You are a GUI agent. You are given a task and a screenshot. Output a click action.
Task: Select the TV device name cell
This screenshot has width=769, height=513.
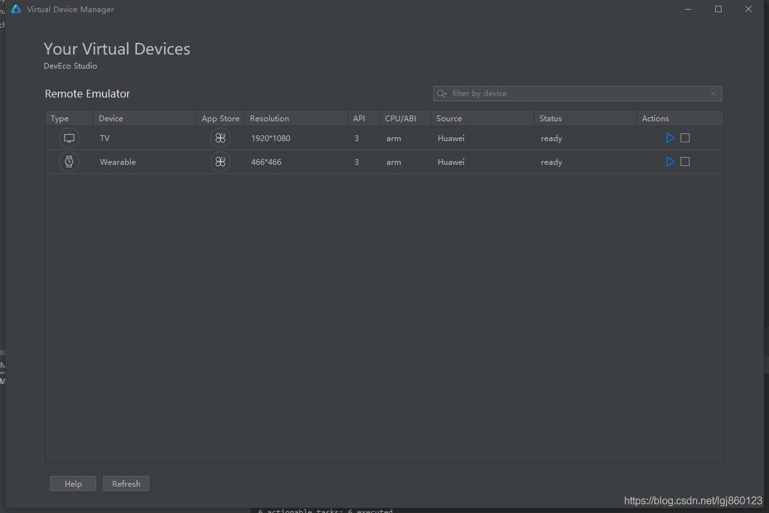click(145, 138)
